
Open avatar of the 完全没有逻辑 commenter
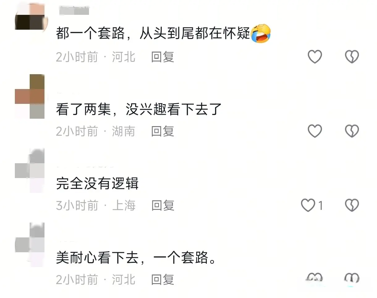tap(30, 171)
